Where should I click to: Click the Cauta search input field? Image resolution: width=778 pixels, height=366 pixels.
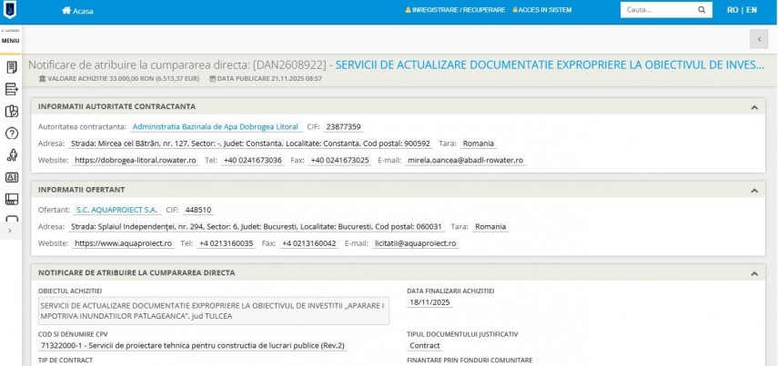[x=657, y=10]
